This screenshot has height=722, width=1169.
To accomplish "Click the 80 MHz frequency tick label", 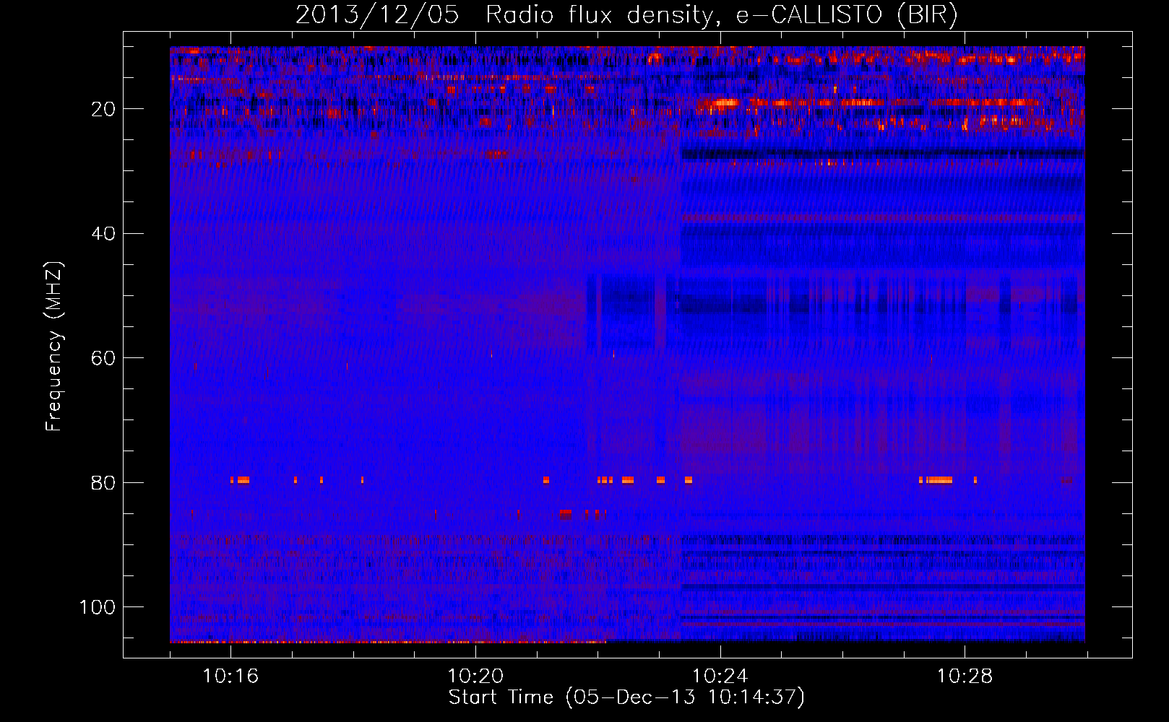I will [x=103, y=483].
